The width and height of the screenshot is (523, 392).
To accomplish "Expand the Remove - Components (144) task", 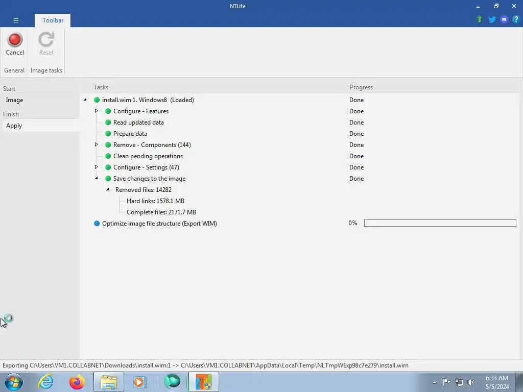I will [x=97, y=144].
